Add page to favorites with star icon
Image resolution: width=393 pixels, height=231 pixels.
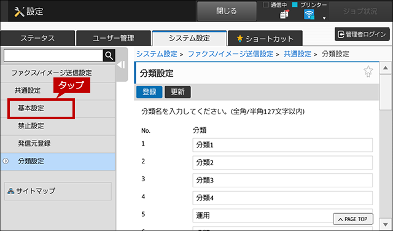[368, 71]
